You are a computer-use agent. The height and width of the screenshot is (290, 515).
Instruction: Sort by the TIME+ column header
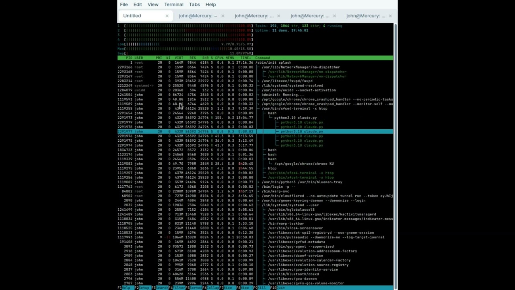click(x=245, y=58)
